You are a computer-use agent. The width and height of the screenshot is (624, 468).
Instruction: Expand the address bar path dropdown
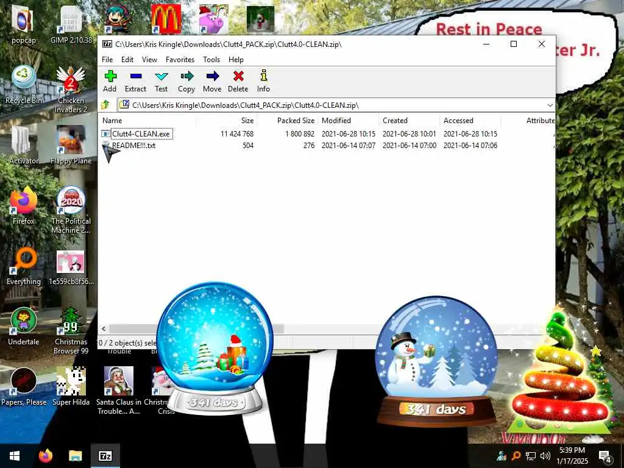(550, 105)
